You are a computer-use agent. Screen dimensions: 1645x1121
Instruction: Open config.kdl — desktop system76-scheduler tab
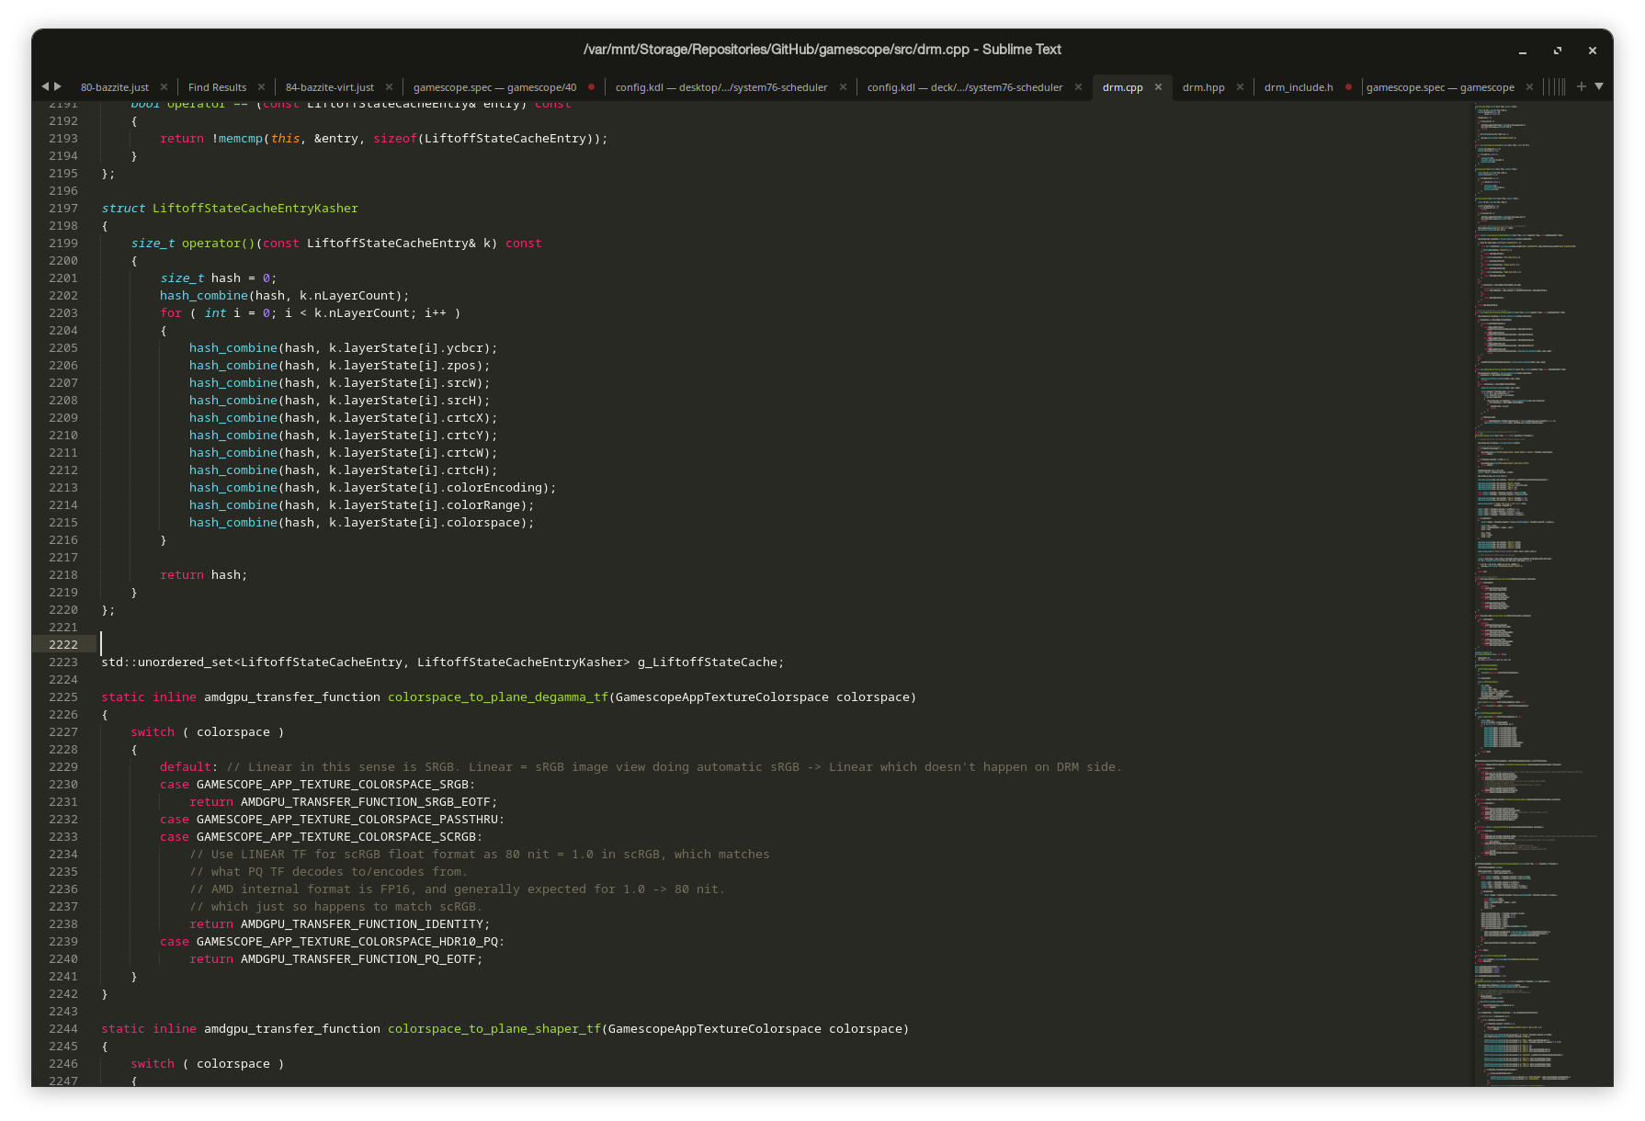click(721, 87)
